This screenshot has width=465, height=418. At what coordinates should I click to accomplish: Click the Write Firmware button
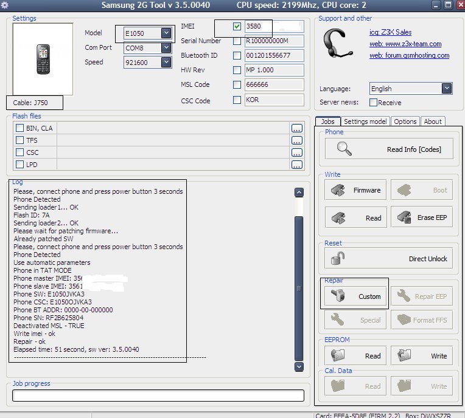click(355, 190)
